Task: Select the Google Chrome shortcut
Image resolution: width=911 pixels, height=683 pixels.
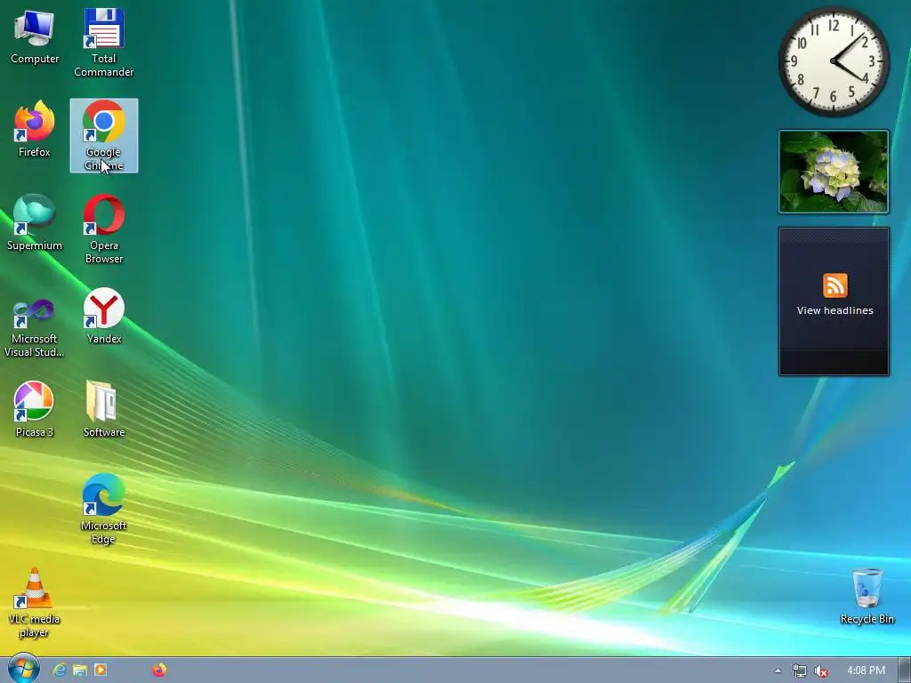Action: (x=104, y=135)
